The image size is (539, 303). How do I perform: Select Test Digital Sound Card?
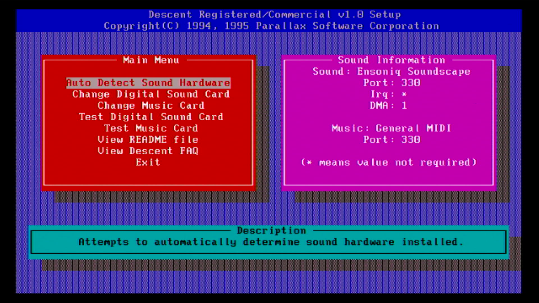[151, 117]
